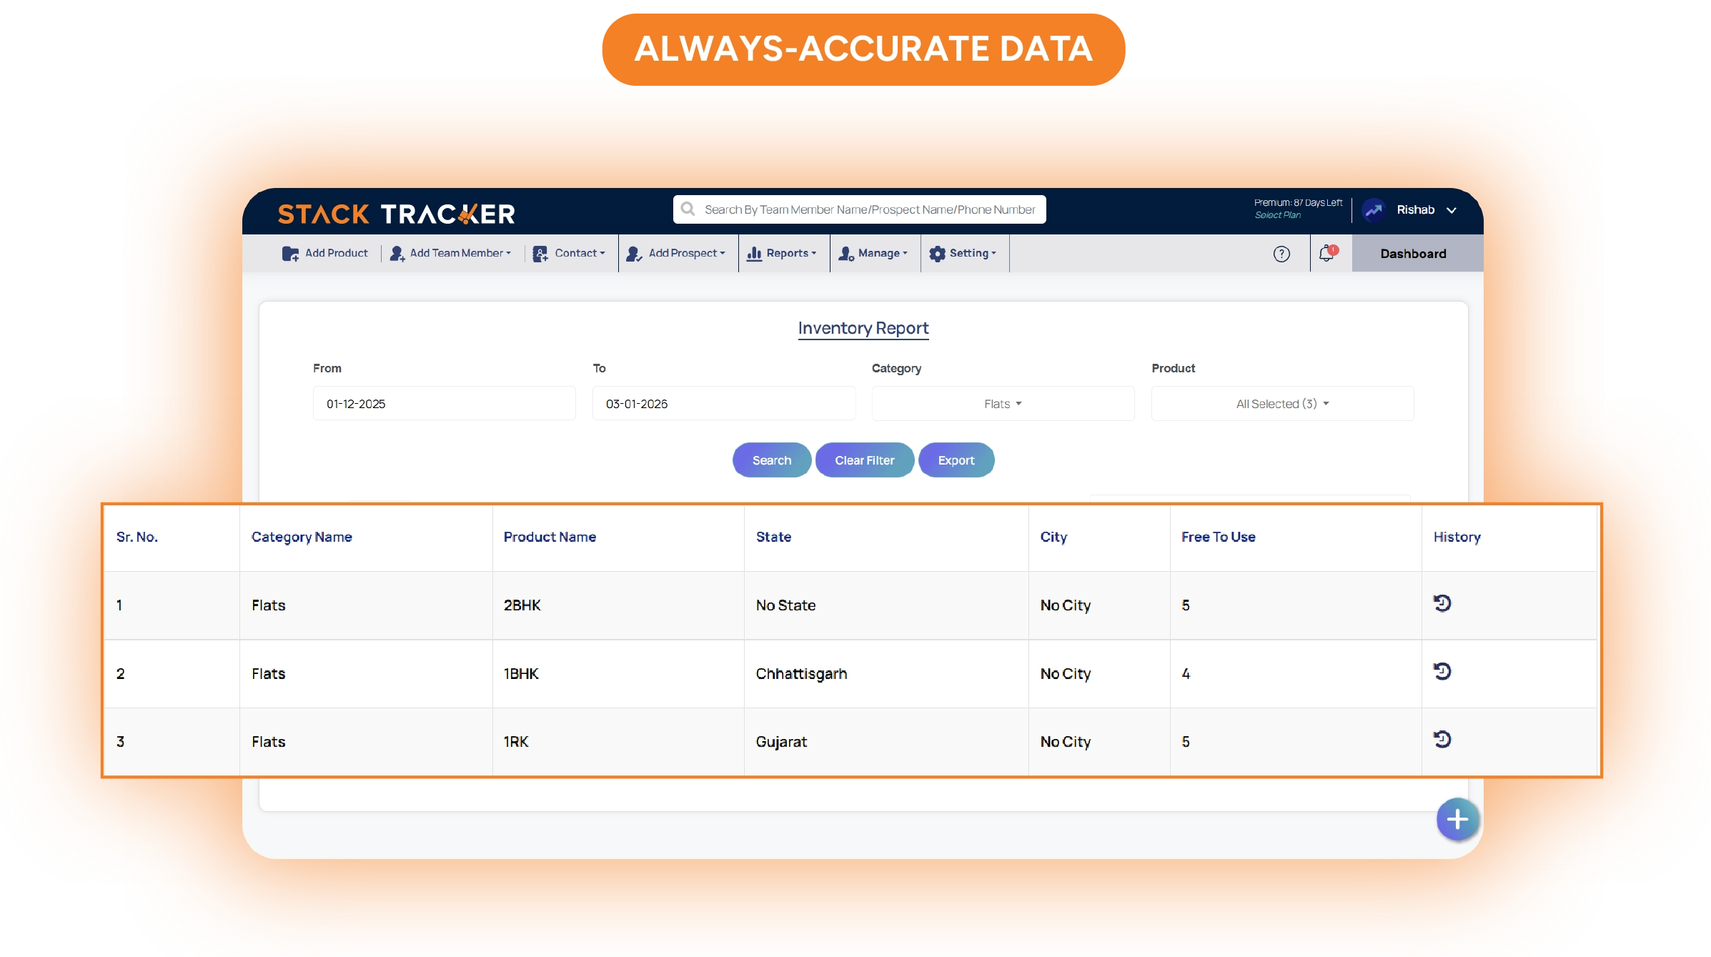Open the Product All Selected dropdown
This screenshot has width=1711, height=957.
1282,404
